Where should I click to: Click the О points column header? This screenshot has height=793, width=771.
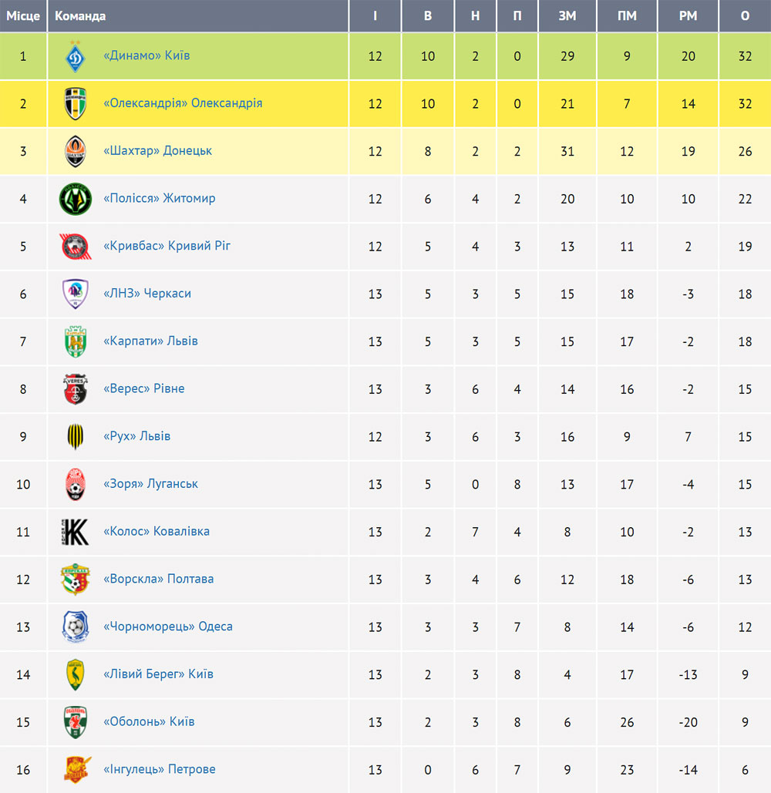[x=745, y=15]
